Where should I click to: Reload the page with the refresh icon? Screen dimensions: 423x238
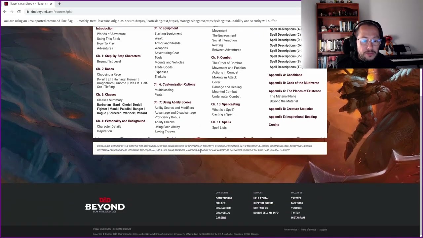pos(19,12)
